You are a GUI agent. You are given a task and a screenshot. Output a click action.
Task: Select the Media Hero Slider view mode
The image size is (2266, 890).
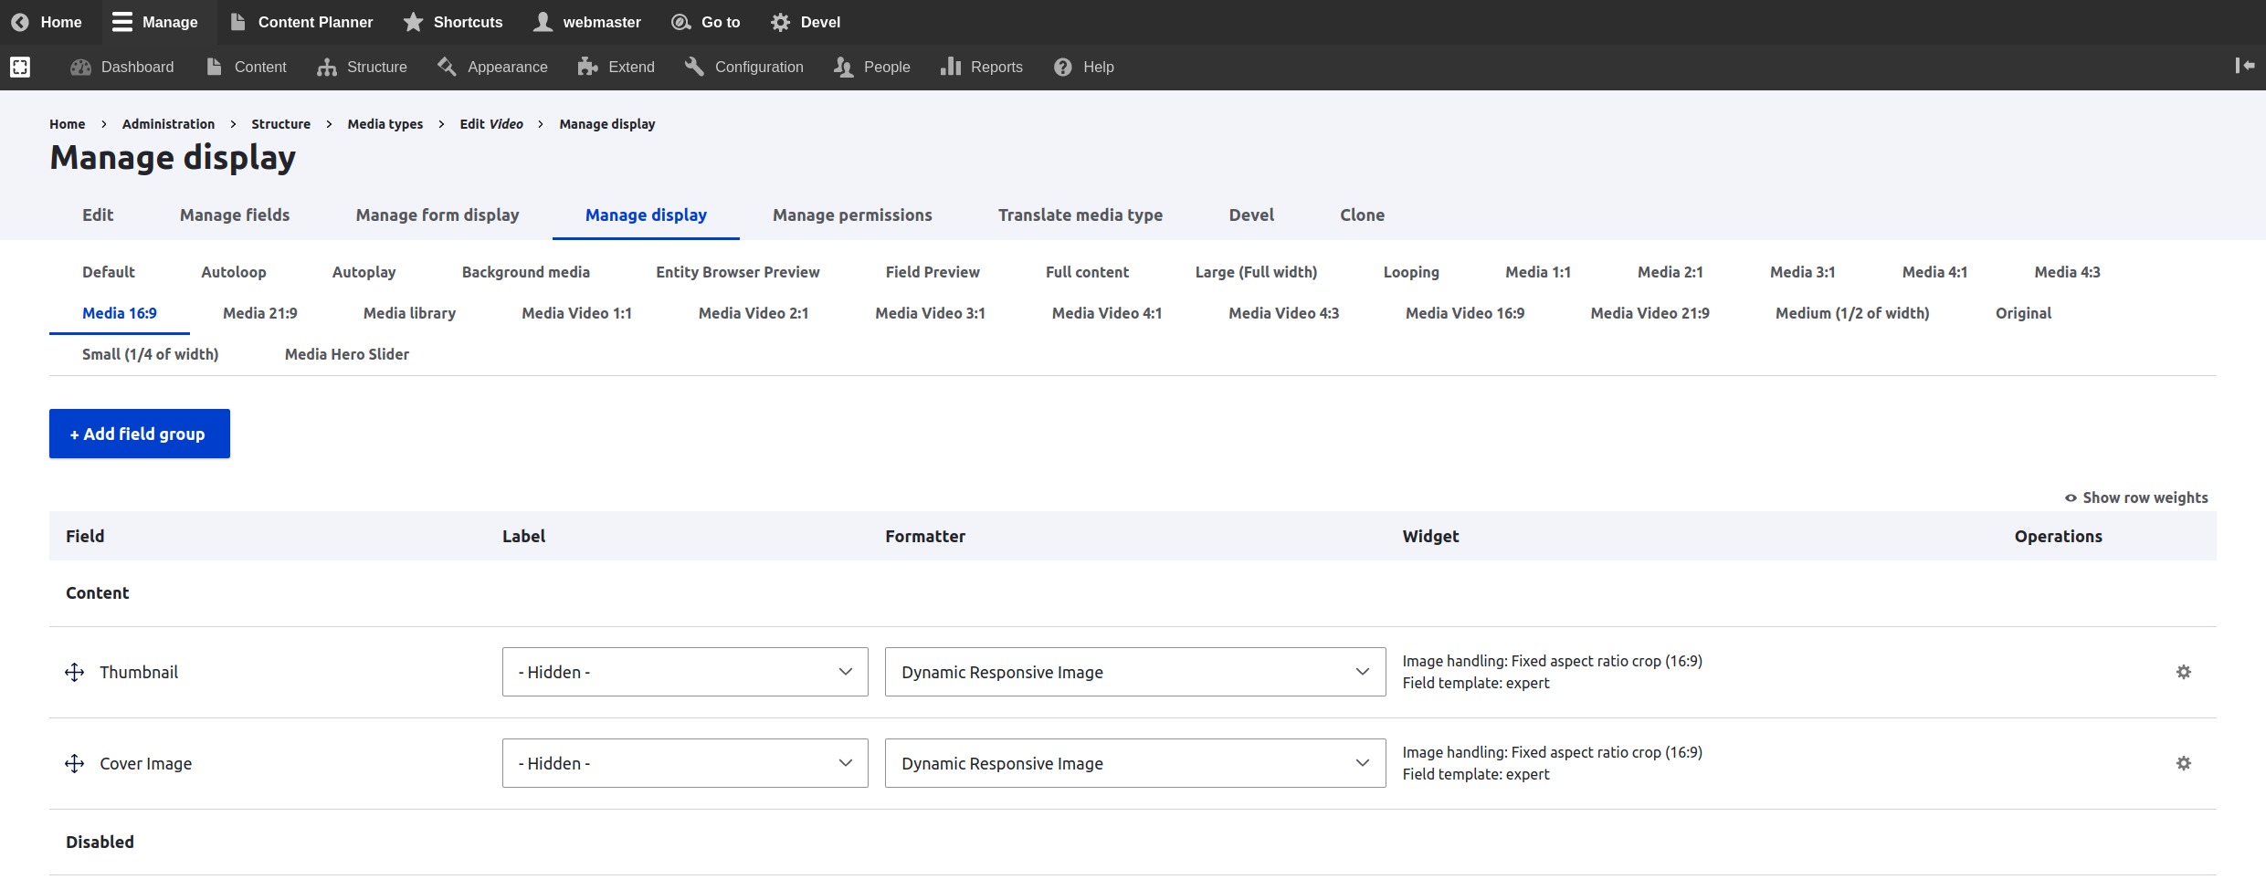(x=346, y=354)
